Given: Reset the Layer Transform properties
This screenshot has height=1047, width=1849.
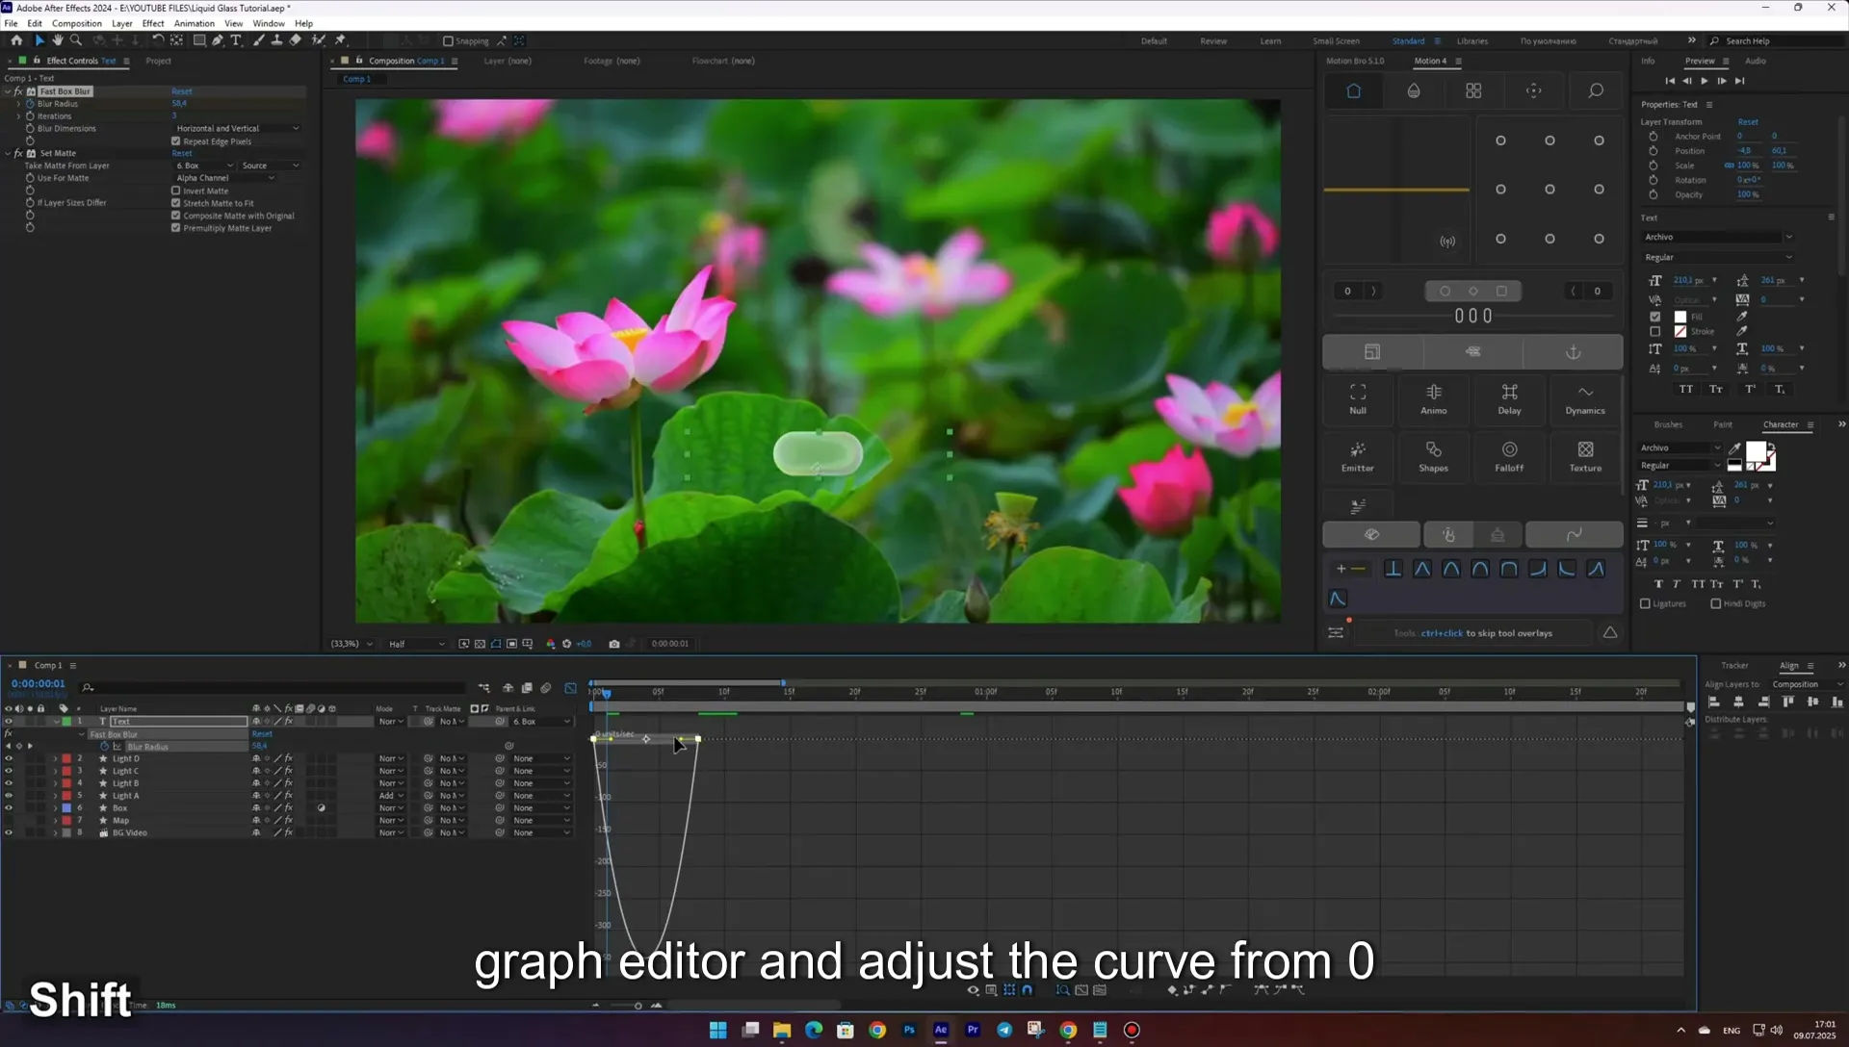Looking at the screenshot, I should coord(1747,122).
